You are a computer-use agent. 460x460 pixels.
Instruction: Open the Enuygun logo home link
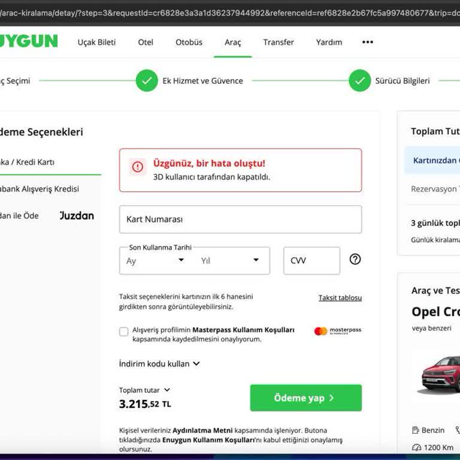point(29,41)
